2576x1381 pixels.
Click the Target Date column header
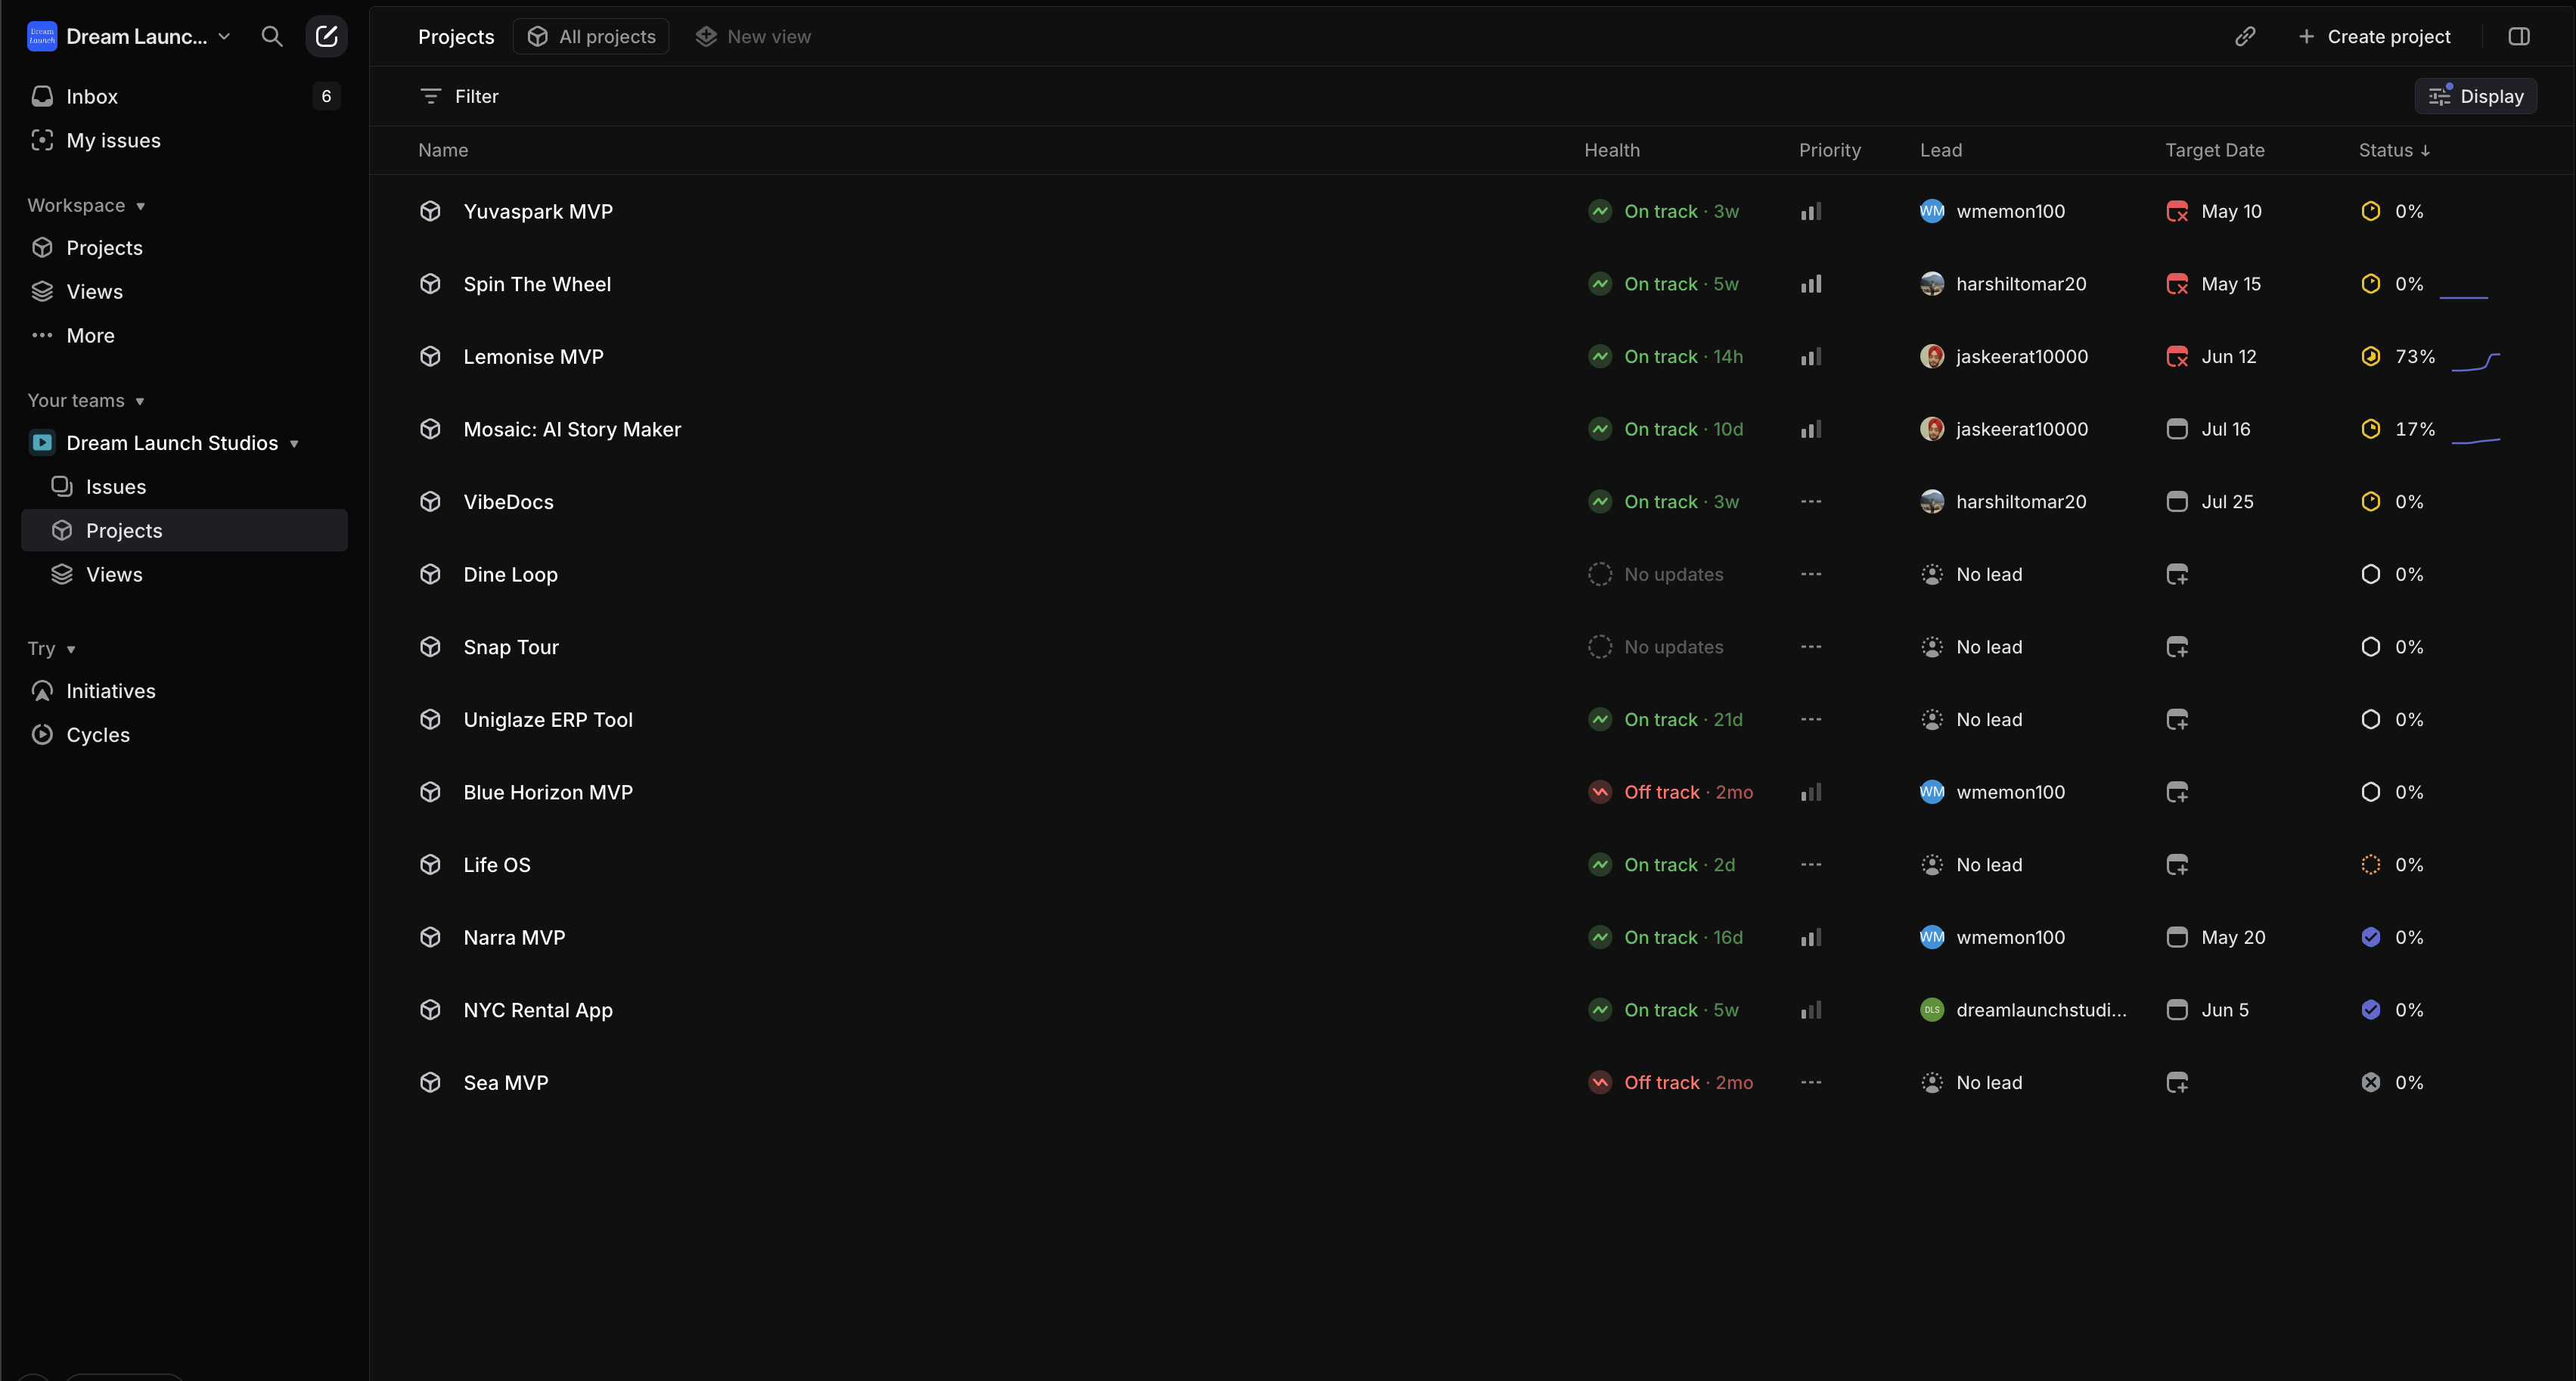[x=2214, y=150]
